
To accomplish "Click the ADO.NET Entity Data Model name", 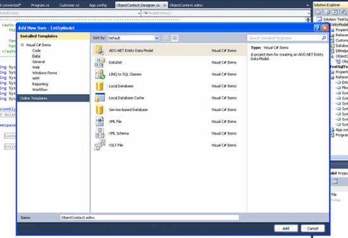I will click(x=131, y=51).
